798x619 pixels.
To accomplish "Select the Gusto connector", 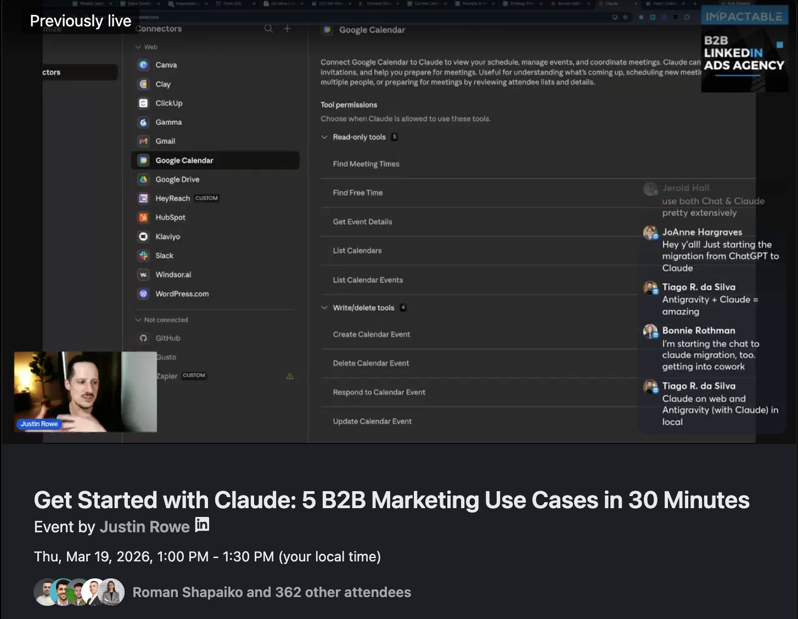I will tap(166, 357).
